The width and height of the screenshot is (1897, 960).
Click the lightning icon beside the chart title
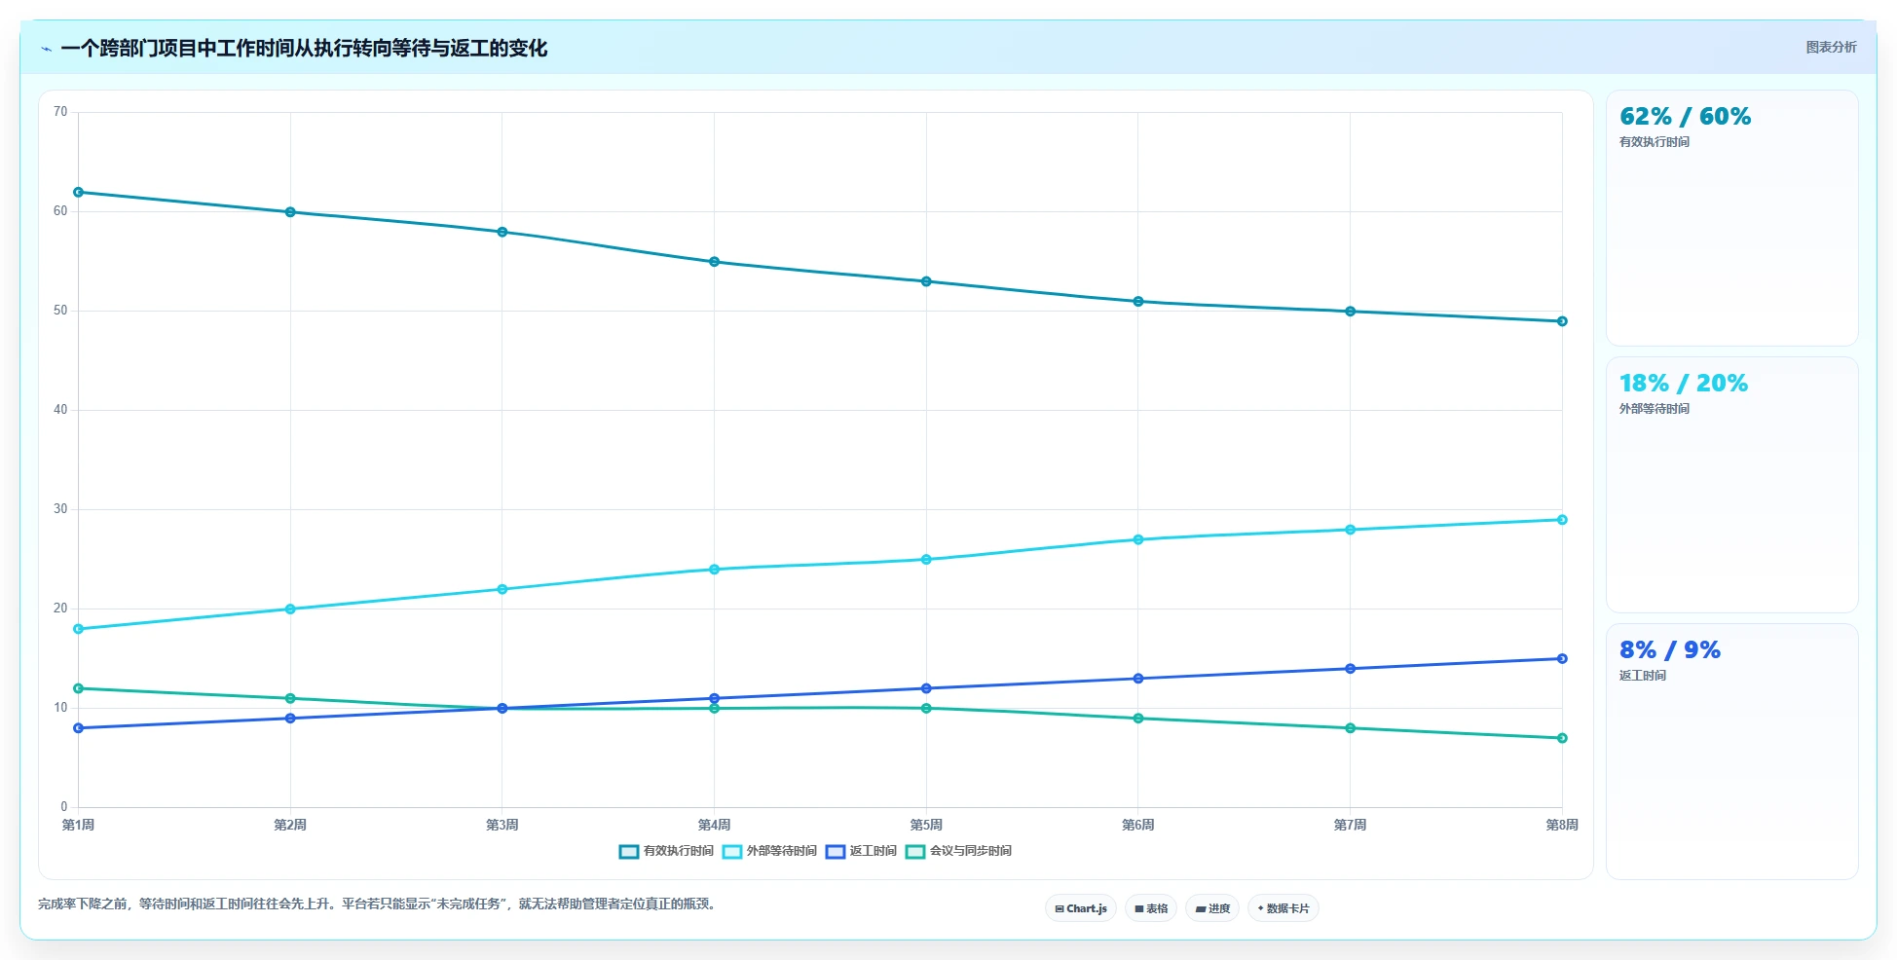(46, 49)
